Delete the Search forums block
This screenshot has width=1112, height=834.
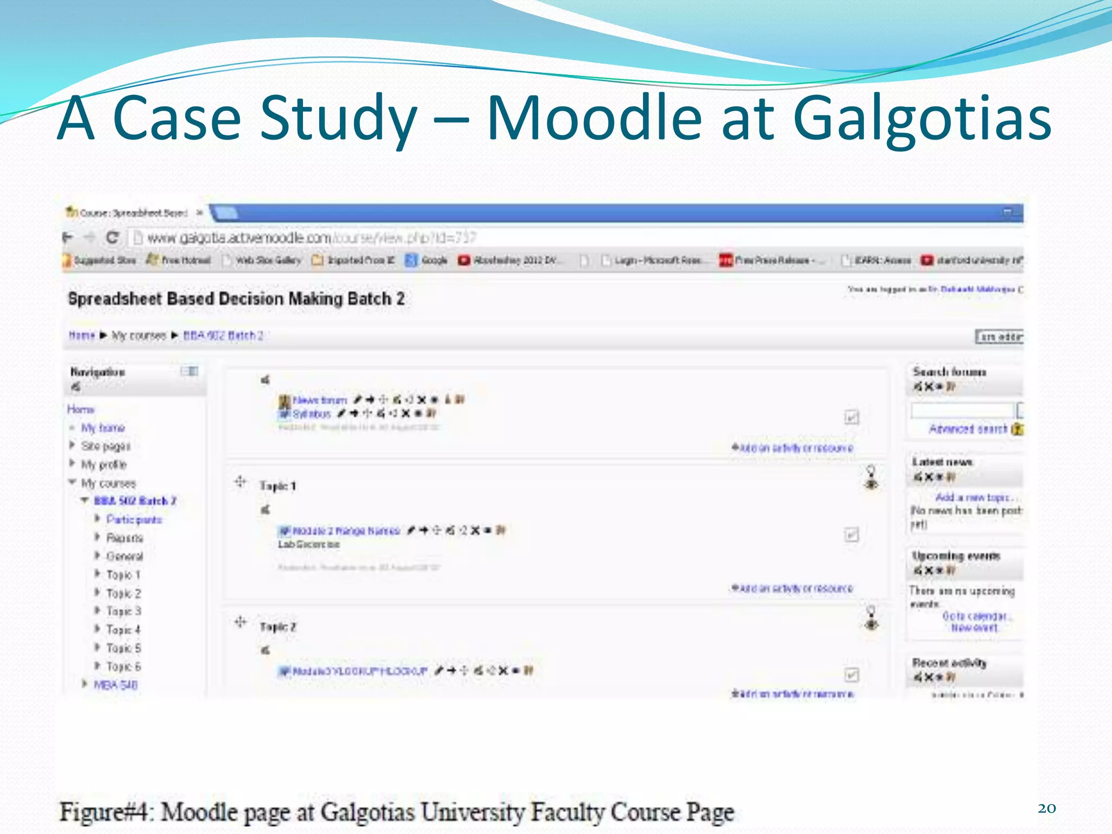click(929, 387)
